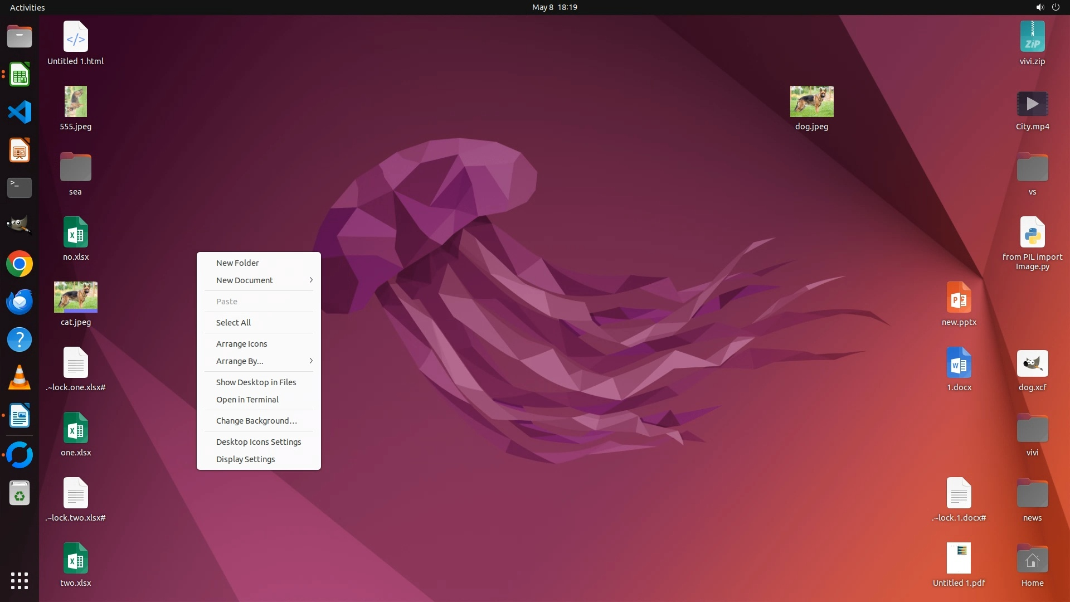This screenshot has height=602, width=1070.
Task: Click the volume icon in the top bar
Action: pos(1039,7)
